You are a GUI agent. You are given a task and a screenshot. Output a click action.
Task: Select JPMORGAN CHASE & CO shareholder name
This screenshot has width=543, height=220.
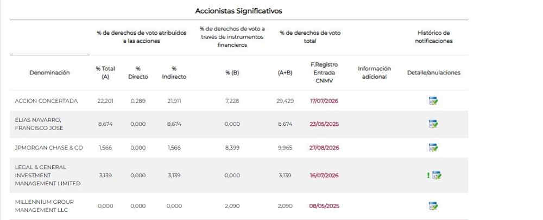pos(49,147)
